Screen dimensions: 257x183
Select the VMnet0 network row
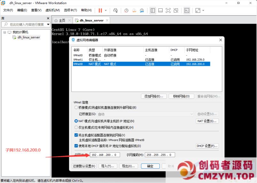[x=141, y=55]
